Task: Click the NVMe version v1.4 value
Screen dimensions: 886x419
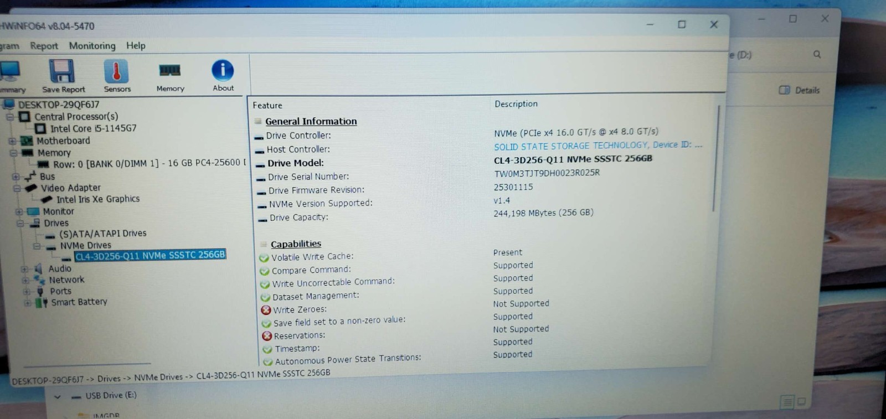Action: click(502, 200)
